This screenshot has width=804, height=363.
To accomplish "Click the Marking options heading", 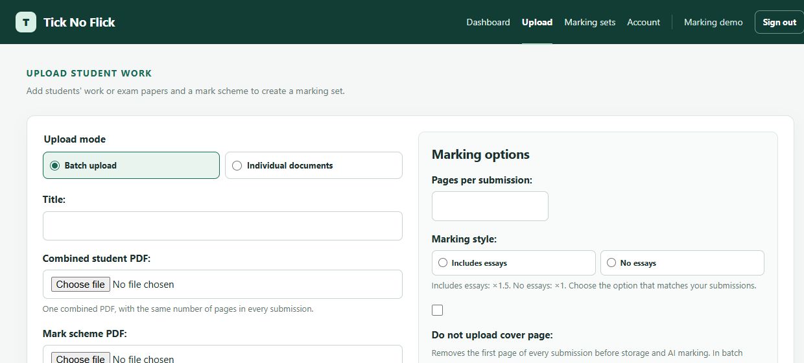I will tap(480, 154).
